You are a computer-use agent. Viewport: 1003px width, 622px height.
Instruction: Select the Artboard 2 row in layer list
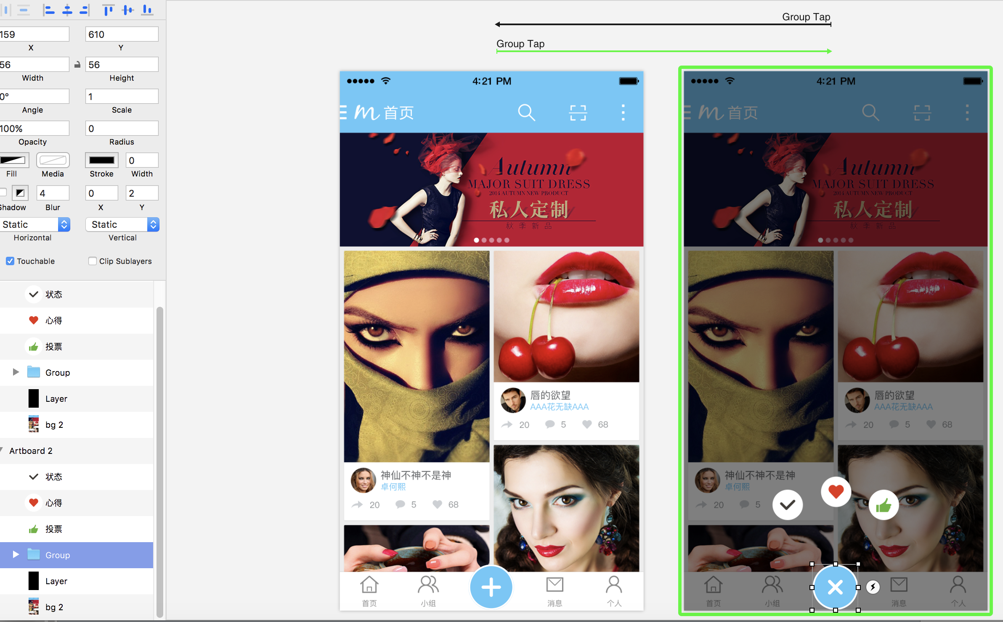(31, 451)
